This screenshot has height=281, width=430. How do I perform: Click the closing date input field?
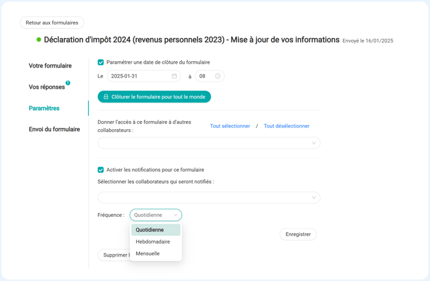coord(144,76)
